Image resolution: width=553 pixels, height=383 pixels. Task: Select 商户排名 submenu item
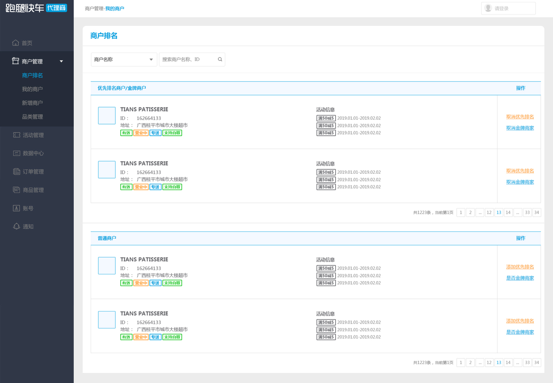32,75
